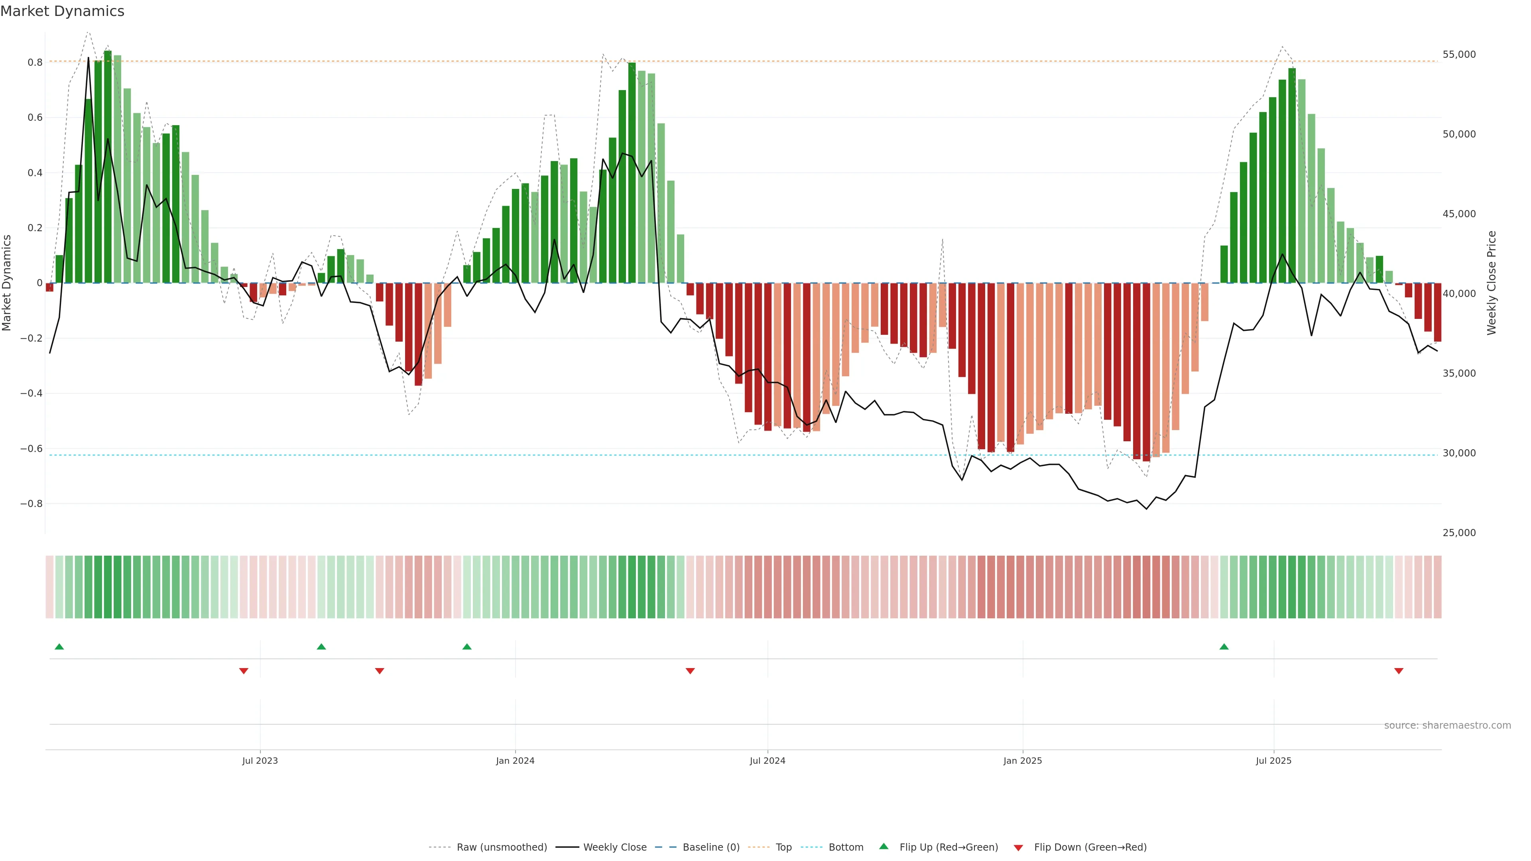Image resolution: width=1531 pixels, height=861 pixels.
Task: Click the flip-down marker after Jul 2023
Action: (380, 671)
